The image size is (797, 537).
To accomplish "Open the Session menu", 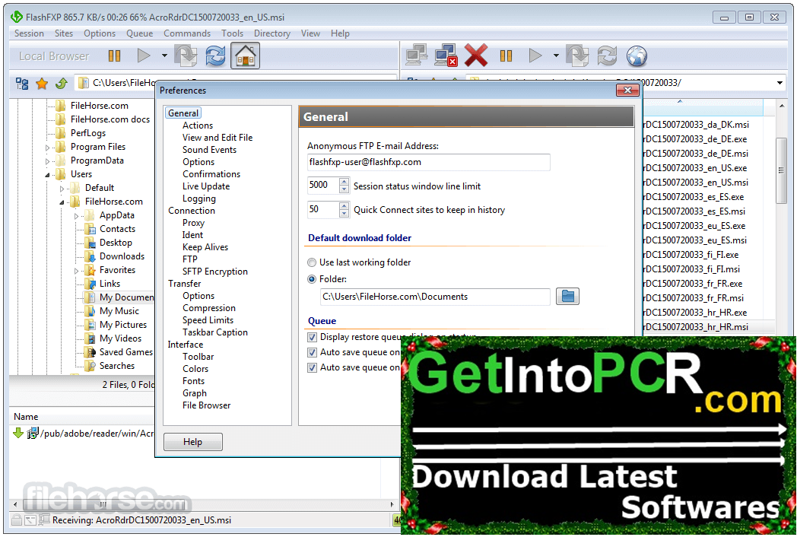I will click(x=29, y=33).
